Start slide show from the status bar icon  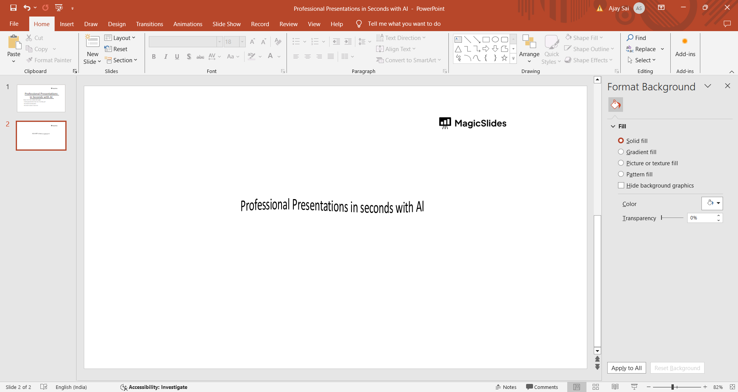point(634,387)
